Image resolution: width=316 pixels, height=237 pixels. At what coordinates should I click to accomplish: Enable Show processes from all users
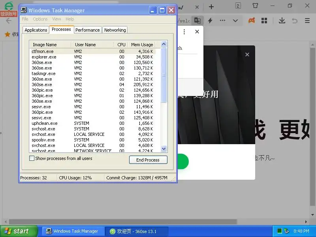coord(32,158)
